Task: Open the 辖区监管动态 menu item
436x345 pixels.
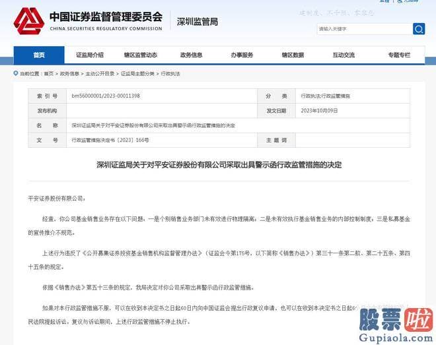Action: 141,55
